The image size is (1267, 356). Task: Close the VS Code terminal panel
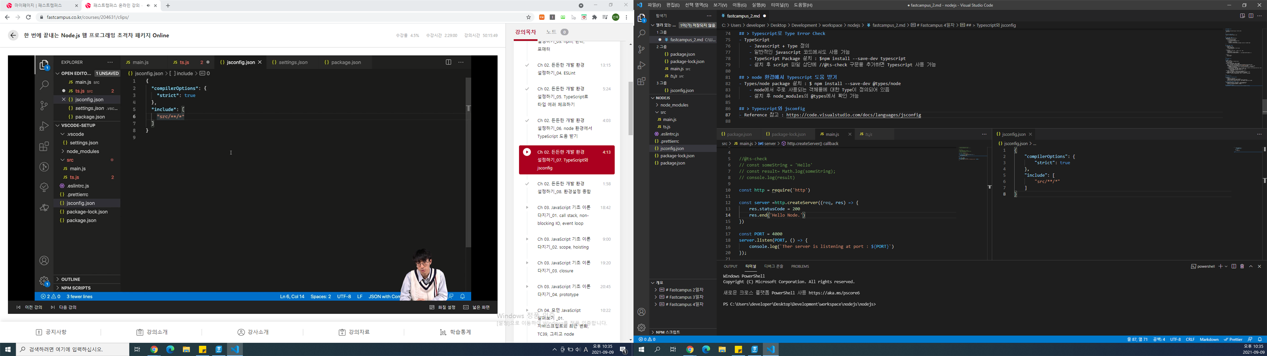click(1260, 266)
